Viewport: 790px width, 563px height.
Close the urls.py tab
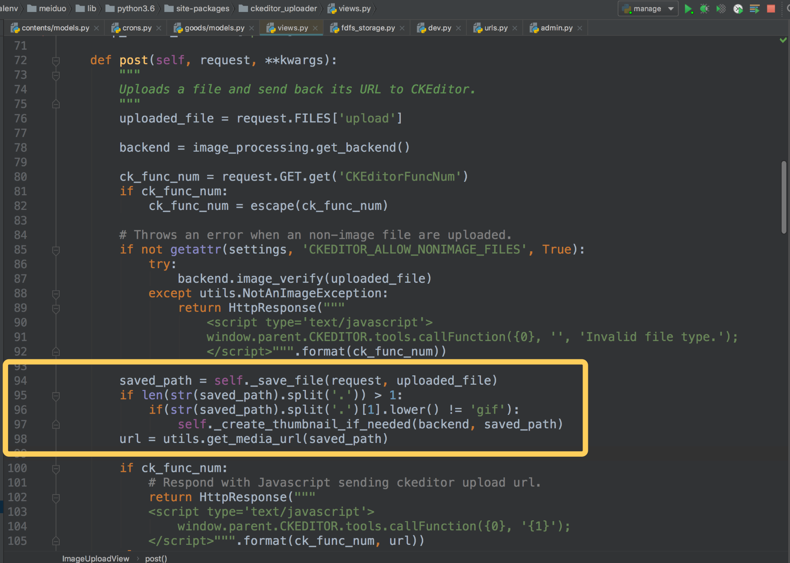click(x=515, y=28)
